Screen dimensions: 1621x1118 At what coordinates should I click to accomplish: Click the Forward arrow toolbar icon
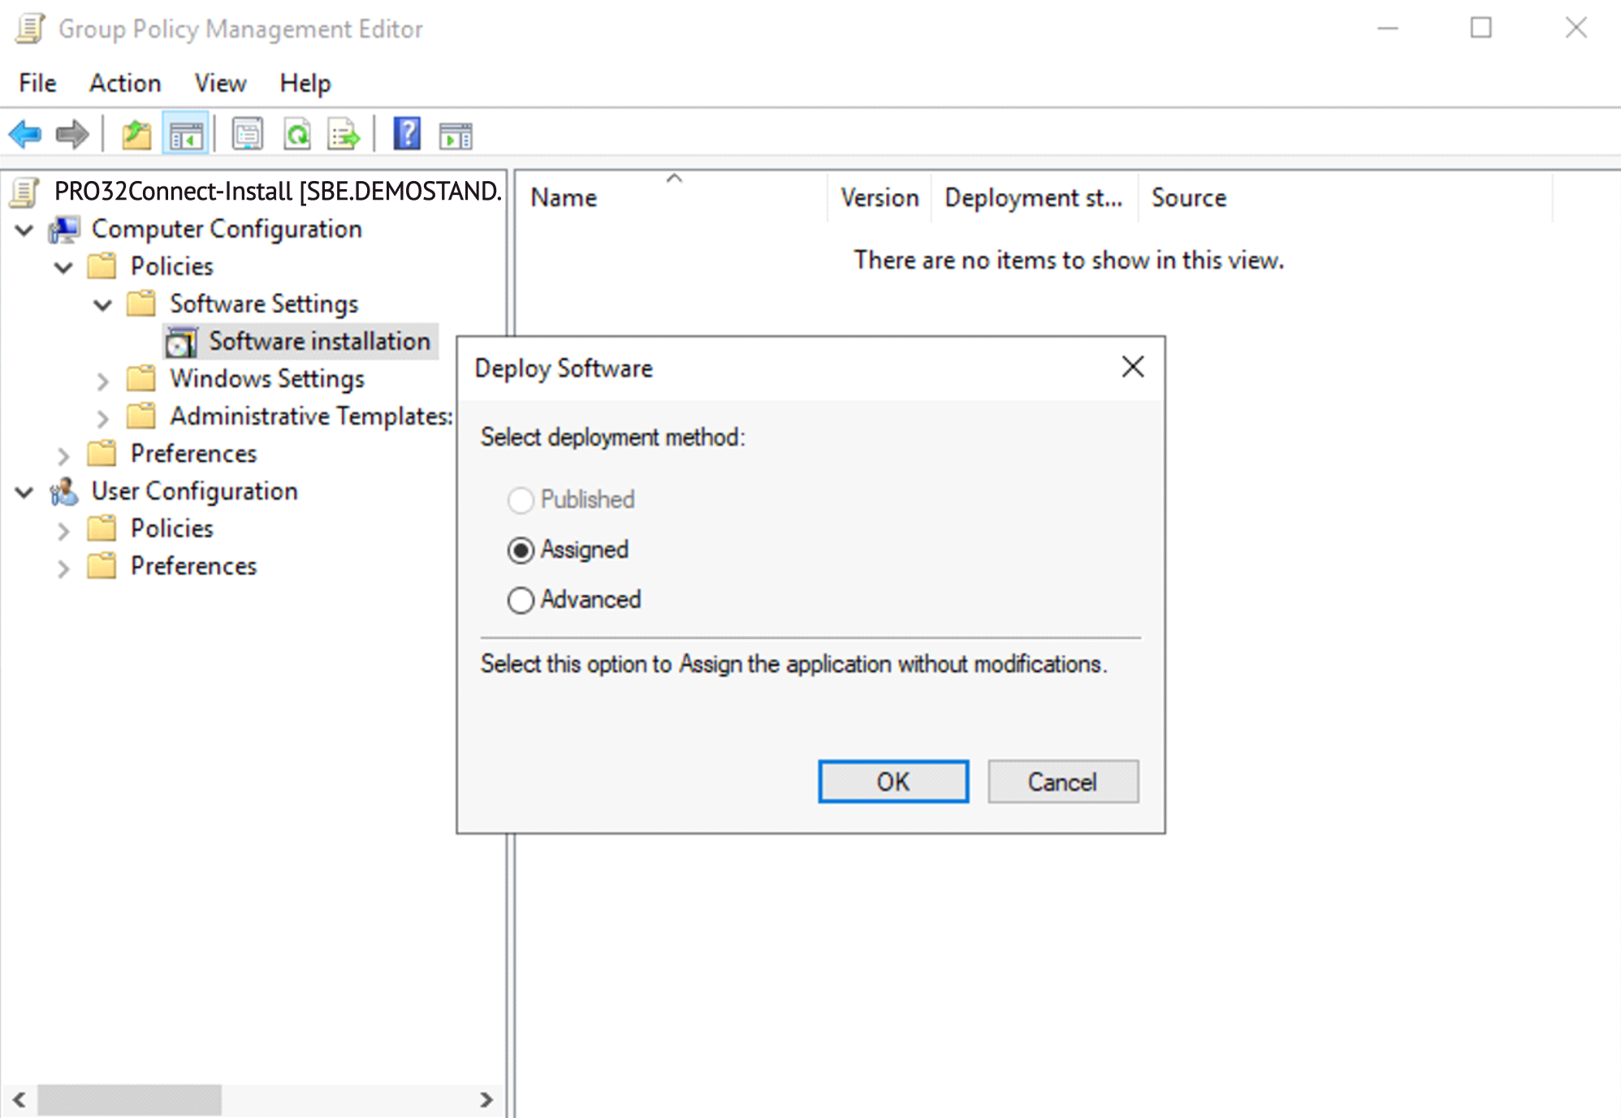pyautogui.click(x=72, y=134)
